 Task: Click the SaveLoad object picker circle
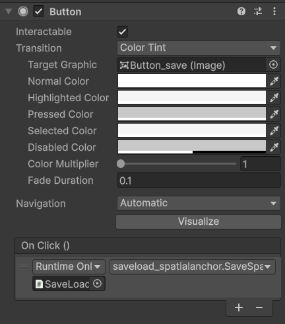coord(97,284)
